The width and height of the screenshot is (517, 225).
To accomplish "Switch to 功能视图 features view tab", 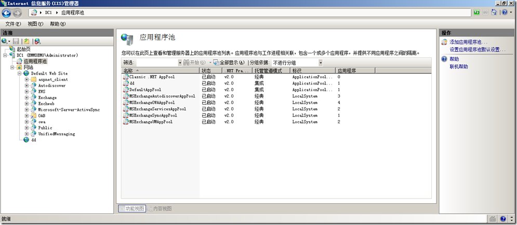I will pos(132,208).
